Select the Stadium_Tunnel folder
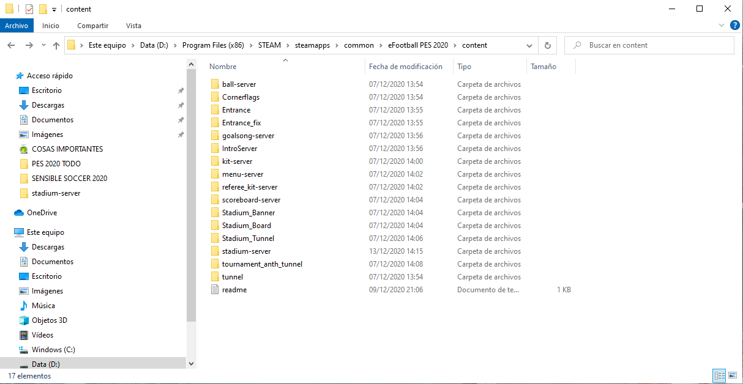This screenshot has width=743, height=384. (248, 238)
